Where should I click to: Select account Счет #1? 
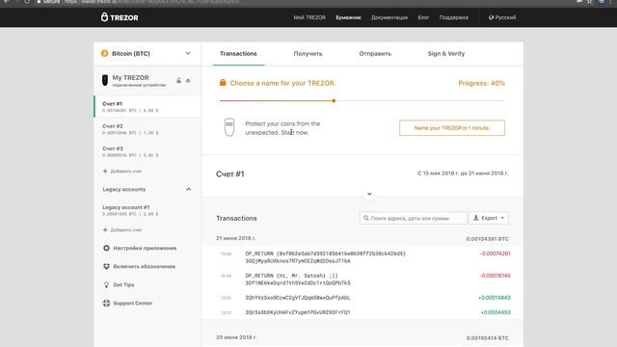(x=148, y=107)
